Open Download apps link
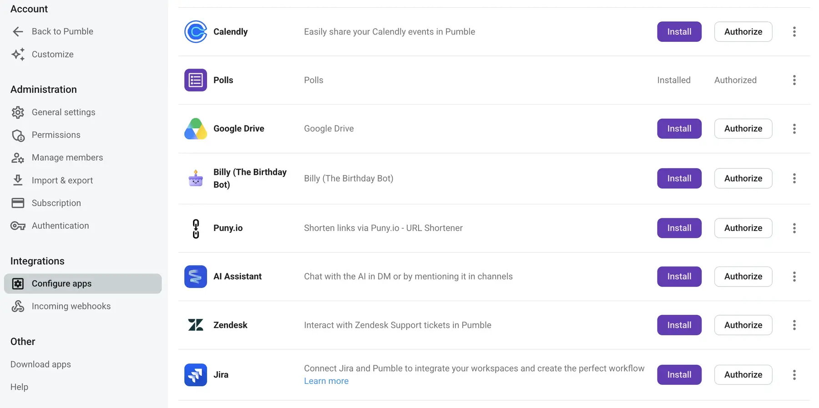Image resolution: width=819 pixels, height=408 pixels. click(x=40, y=364)
